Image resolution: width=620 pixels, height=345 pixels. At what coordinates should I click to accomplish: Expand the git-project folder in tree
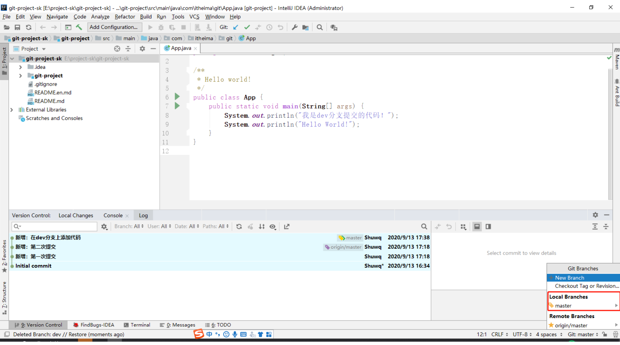pos(20,76)
